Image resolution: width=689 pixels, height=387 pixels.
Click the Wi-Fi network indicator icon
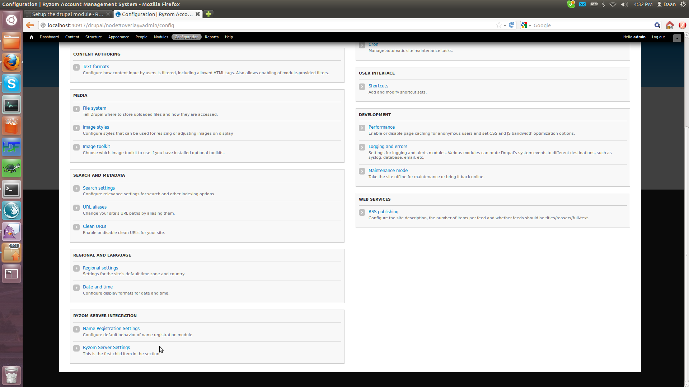click(x=613, y=4)
